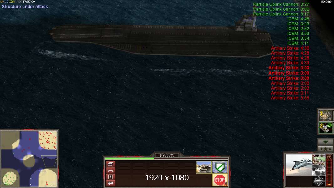Click the wrench icon button

pyautogui.click(x=111, y=170)
